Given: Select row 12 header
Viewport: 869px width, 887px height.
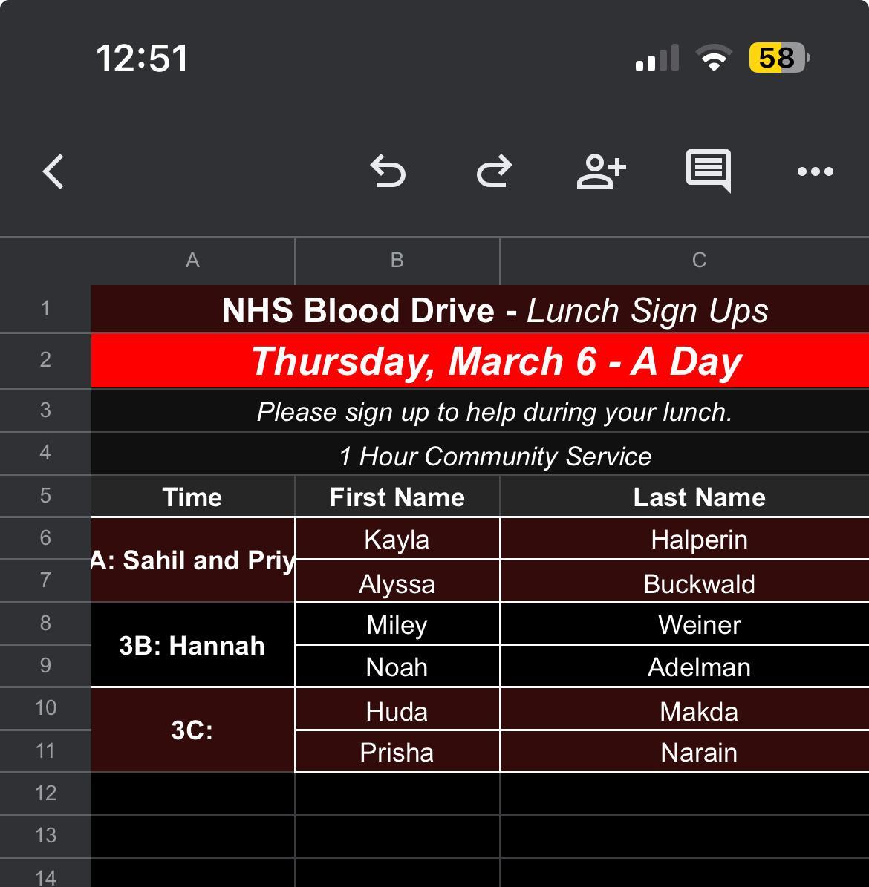Looking at the screenshot, I should pyautogui.click(x=45, y=793).
